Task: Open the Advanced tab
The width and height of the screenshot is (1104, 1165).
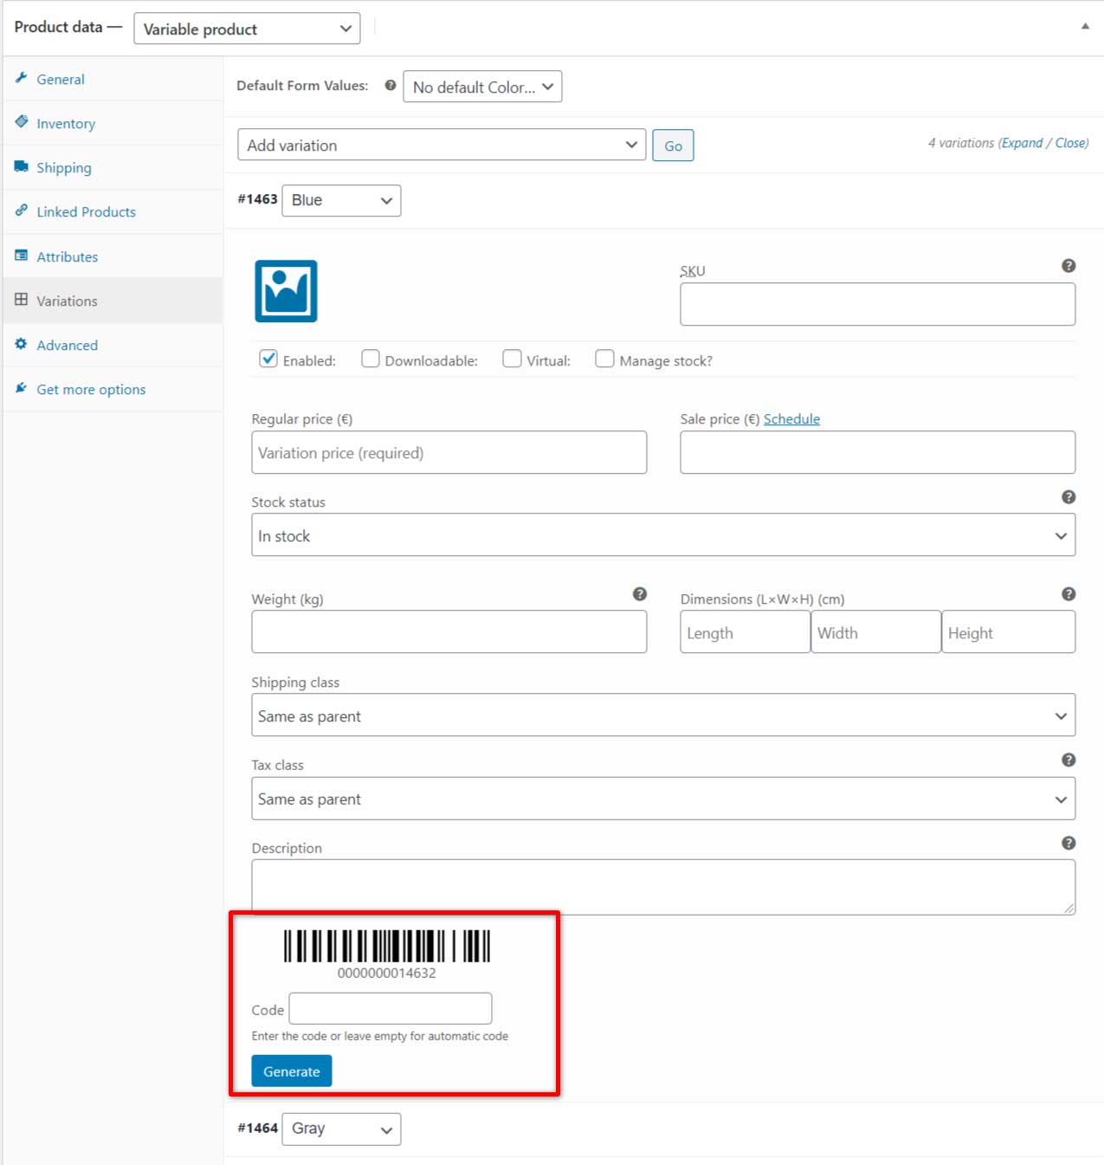Action: click(113, 345)
